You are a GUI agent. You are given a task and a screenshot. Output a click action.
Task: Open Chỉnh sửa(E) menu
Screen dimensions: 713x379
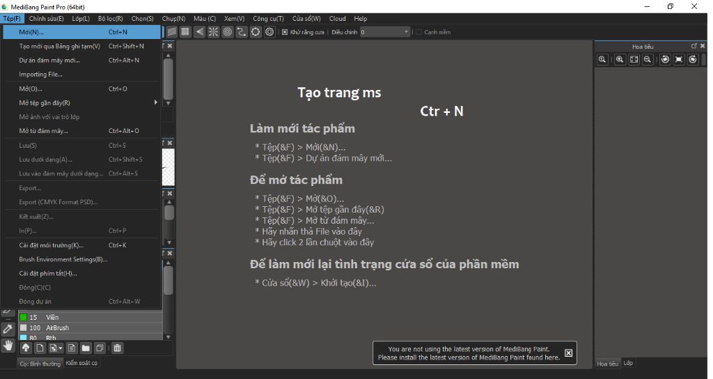[47, 19]
